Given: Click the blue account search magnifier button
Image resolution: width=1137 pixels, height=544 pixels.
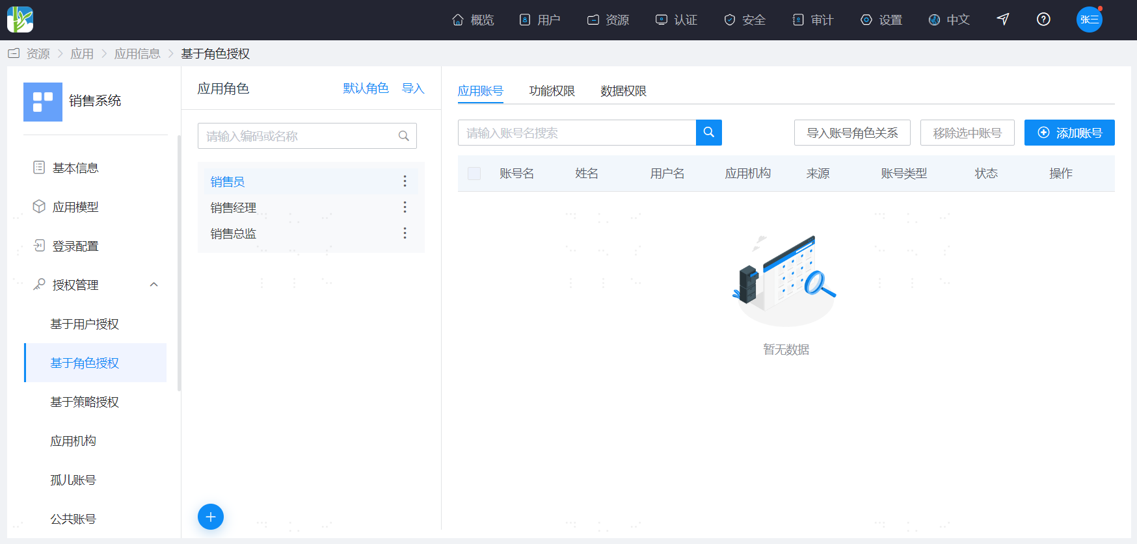Looking at the screenshot, I should (x=709, y=133).
